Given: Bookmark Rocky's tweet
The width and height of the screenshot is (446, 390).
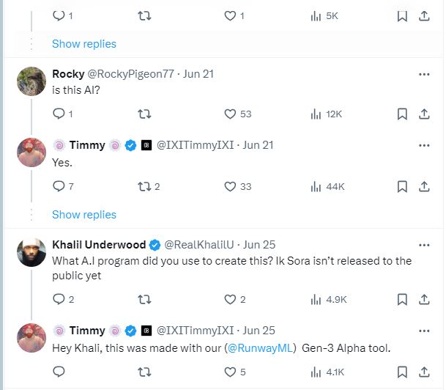Looking at the screenshot, I should coord(401,114).
